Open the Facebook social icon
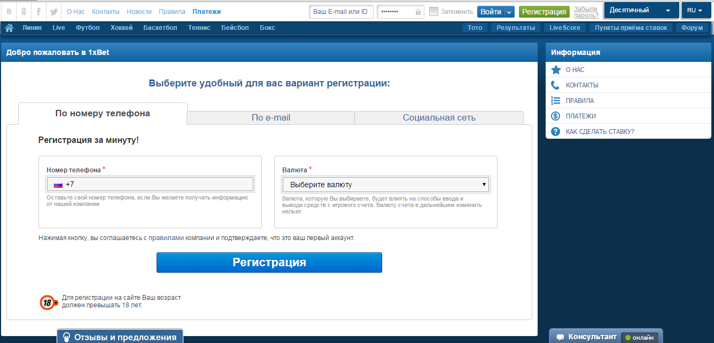The width and height of the screenshot is (714, 343). pyautogui.click(x=38, y=11)
